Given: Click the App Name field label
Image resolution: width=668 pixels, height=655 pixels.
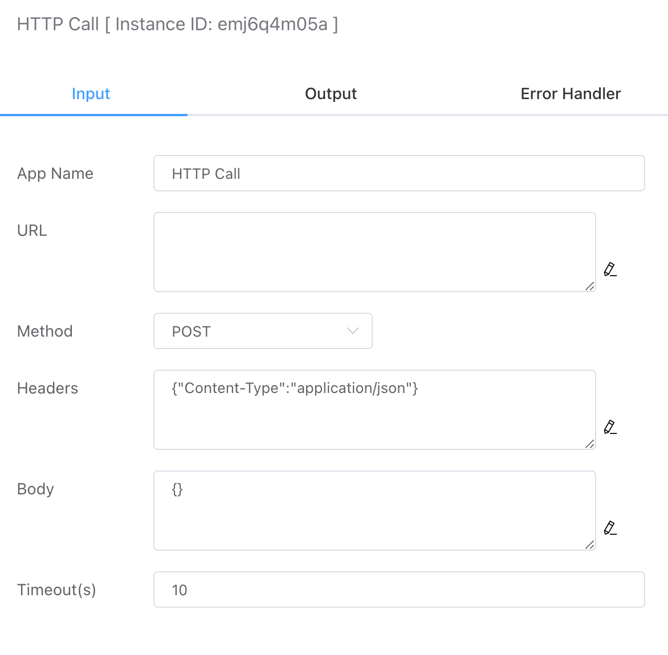Looking at the screenshot, I should tap(55, 174).
